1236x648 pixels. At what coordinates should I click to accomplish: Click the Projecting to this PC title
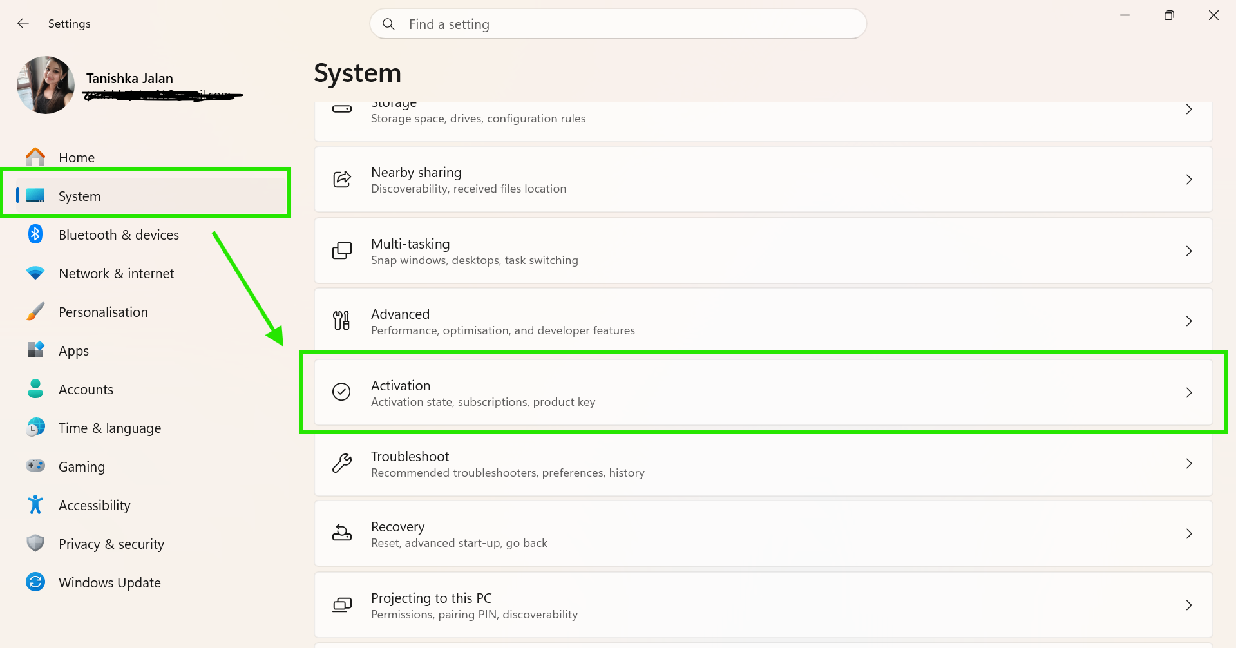tap(432, 598)
